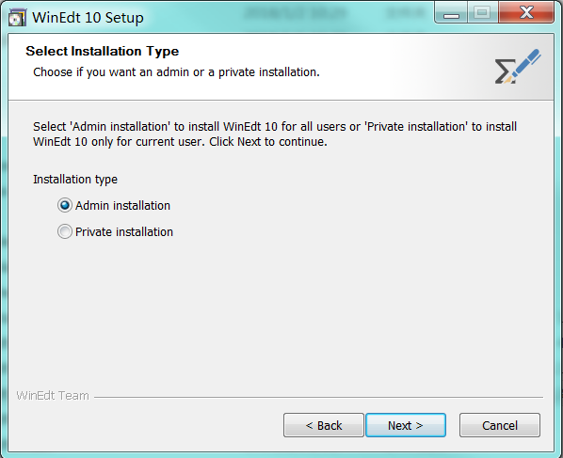Close the setup window with the X
The height and width of the screenshot is (458, 563).
(526, 13)
